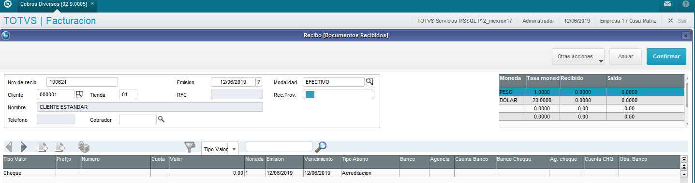Click the Cobrador search magnifier icon
The width and height of the screenshot is (695, 183).
click(x=161, y=119)
